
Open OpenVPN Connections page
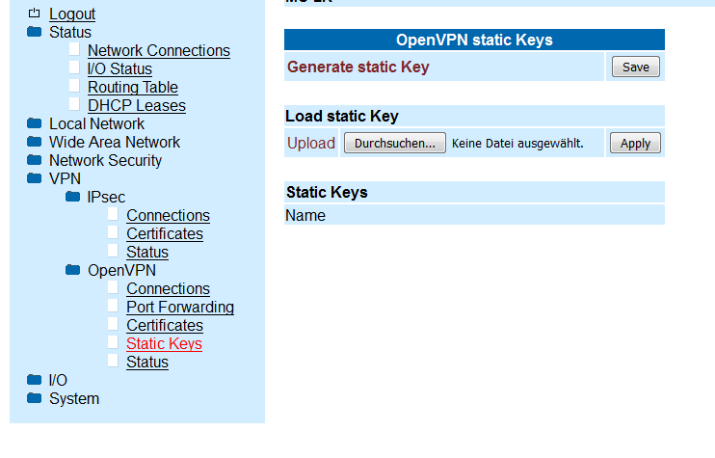pyautogui.click(x=169, y=288)
